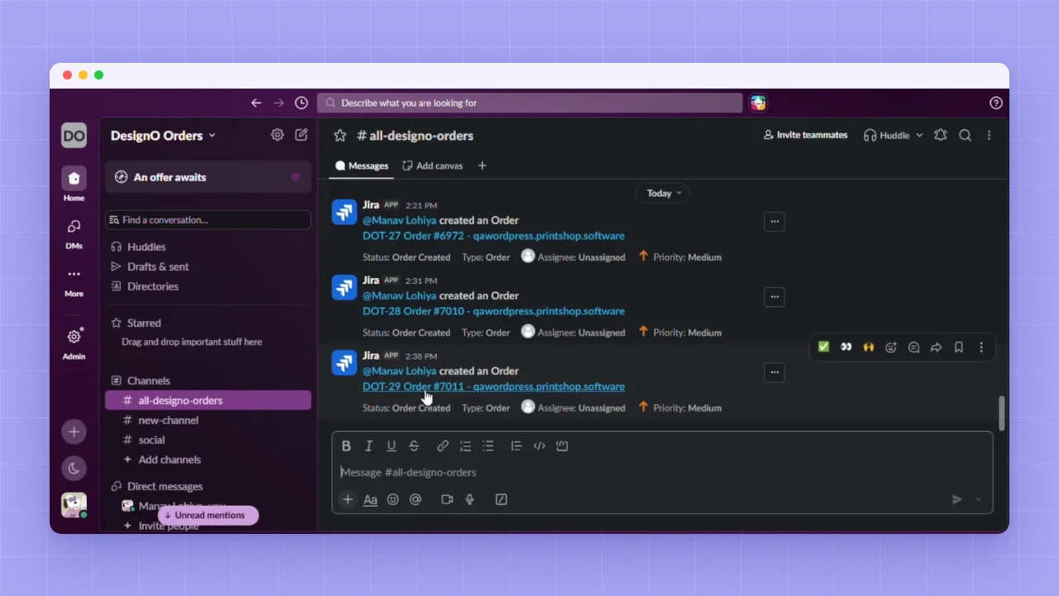Apply bold formatting
This screenshot has width=1059, height=596.
point(346,445)
